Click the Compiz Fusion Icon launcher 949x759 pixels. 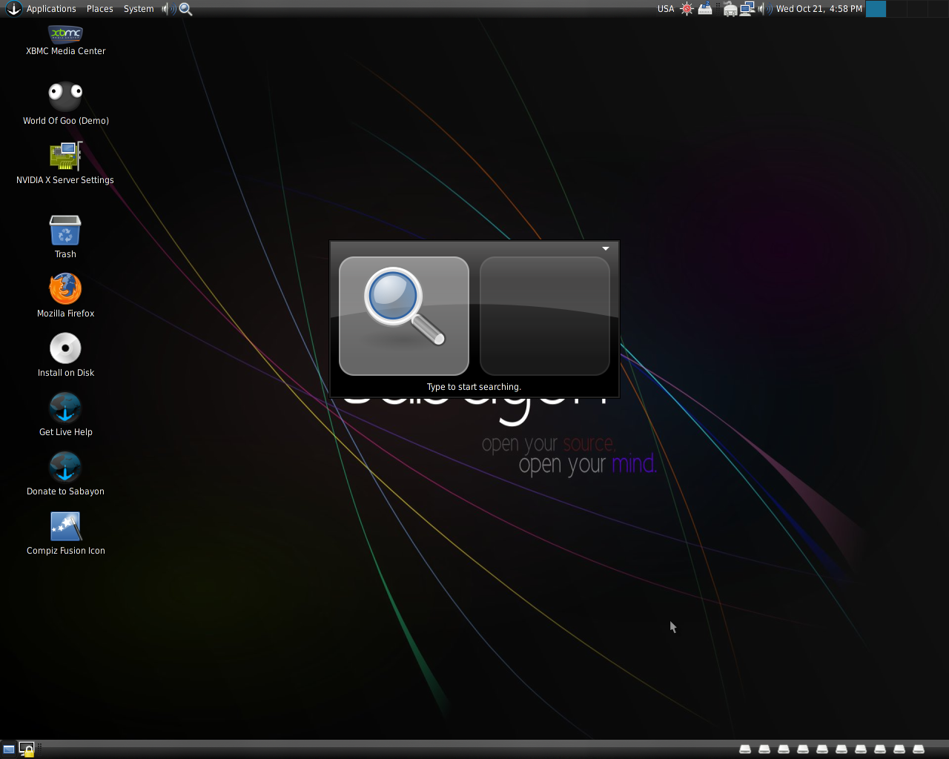click(65, 526)
